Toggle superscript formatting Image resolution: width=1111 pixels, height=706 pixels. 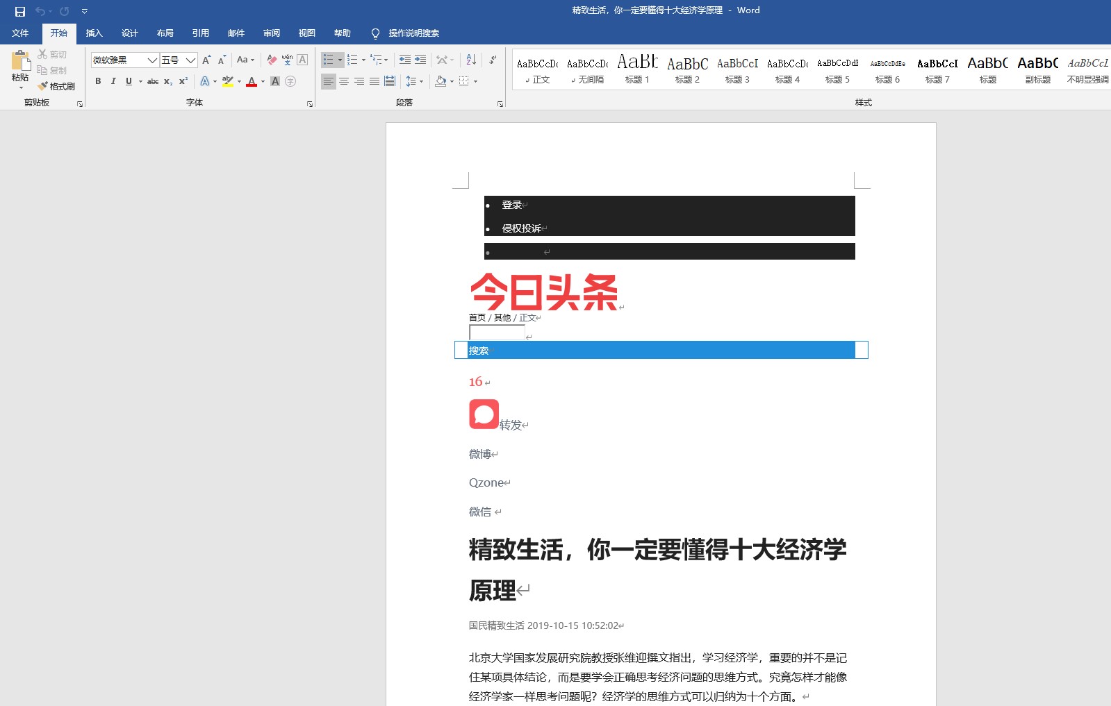tap(183, 81)
